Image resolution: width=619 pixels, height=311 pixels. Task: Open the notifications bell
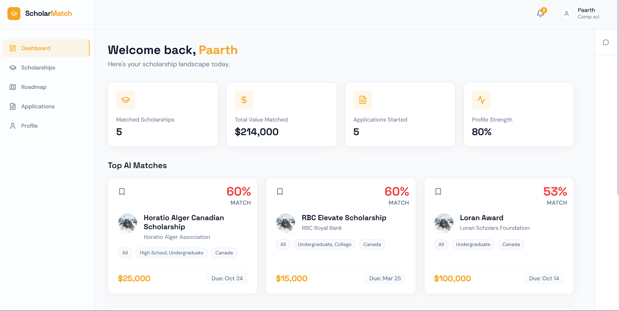coord(540,13)
